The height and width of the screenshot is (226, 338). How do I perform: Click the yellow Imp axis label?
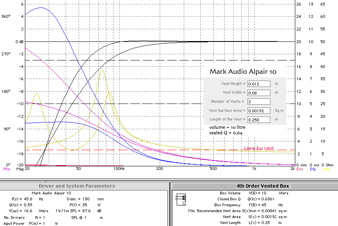[x=327, y=169]
